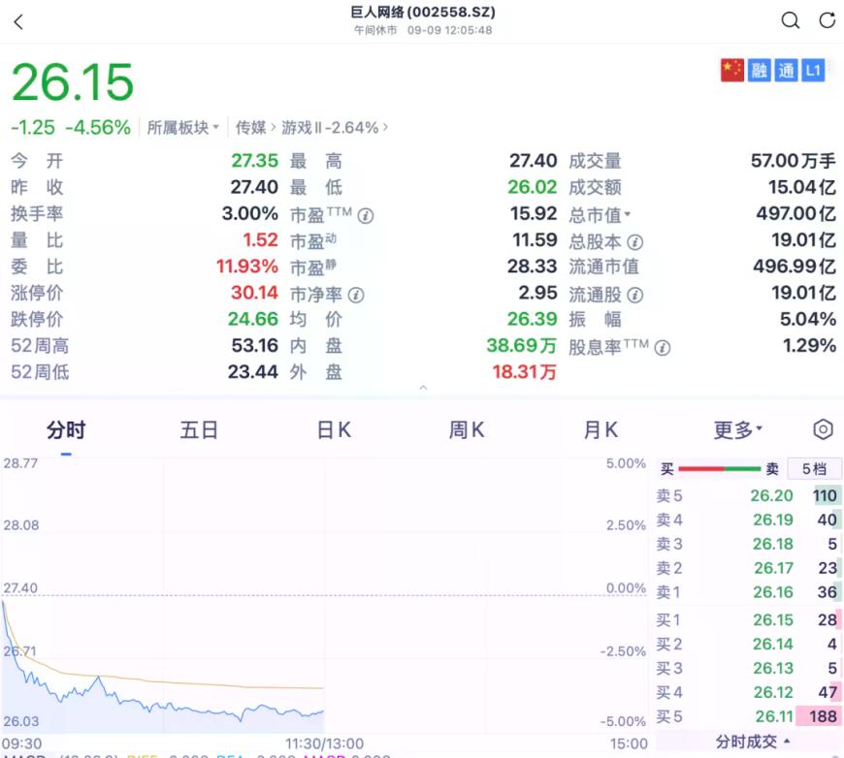Tap the L1 quote level badge
This screenshot has width=844, height=758.
pos(813,71)
